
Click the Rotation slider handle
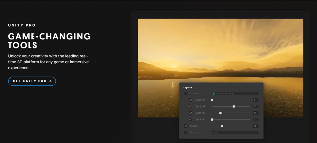click(x=222, y=126)
